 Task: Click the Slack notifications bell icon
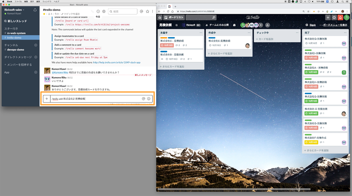tap(35, 10)
